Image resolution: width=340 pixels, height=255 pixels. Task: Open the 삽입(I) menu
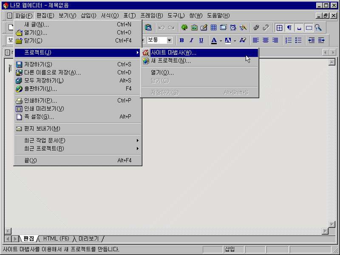88,16
